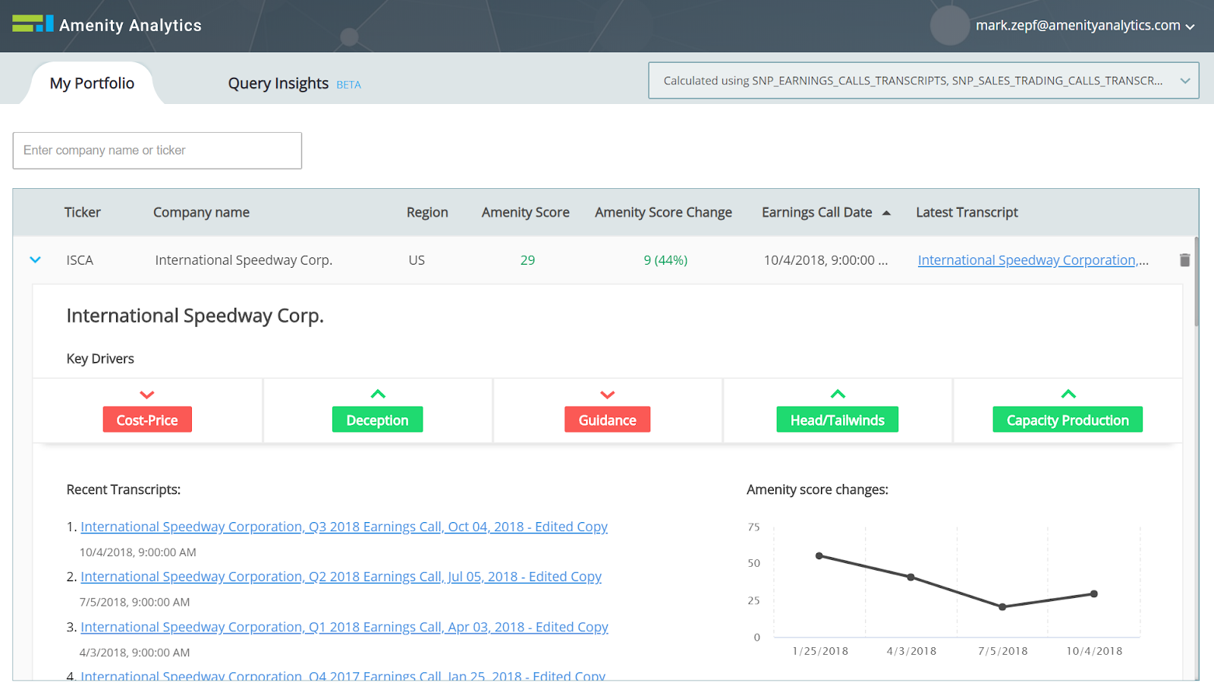Click the Guidance key driver button
The image size is (1214, 689).
point(607,420)
